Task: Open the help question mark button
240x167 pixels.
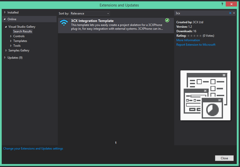Action: 222,4
